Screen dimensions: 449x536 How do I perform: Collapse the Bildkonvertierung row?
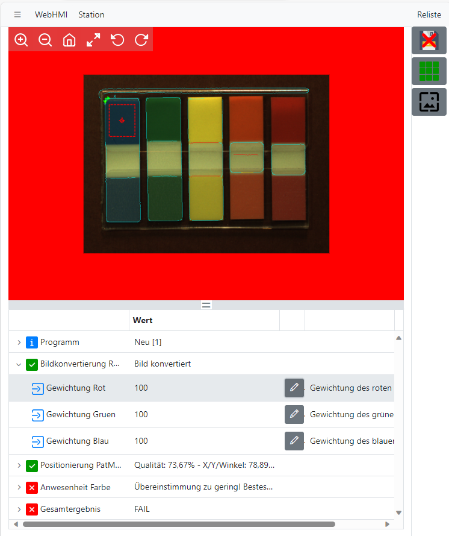[19, 364]
